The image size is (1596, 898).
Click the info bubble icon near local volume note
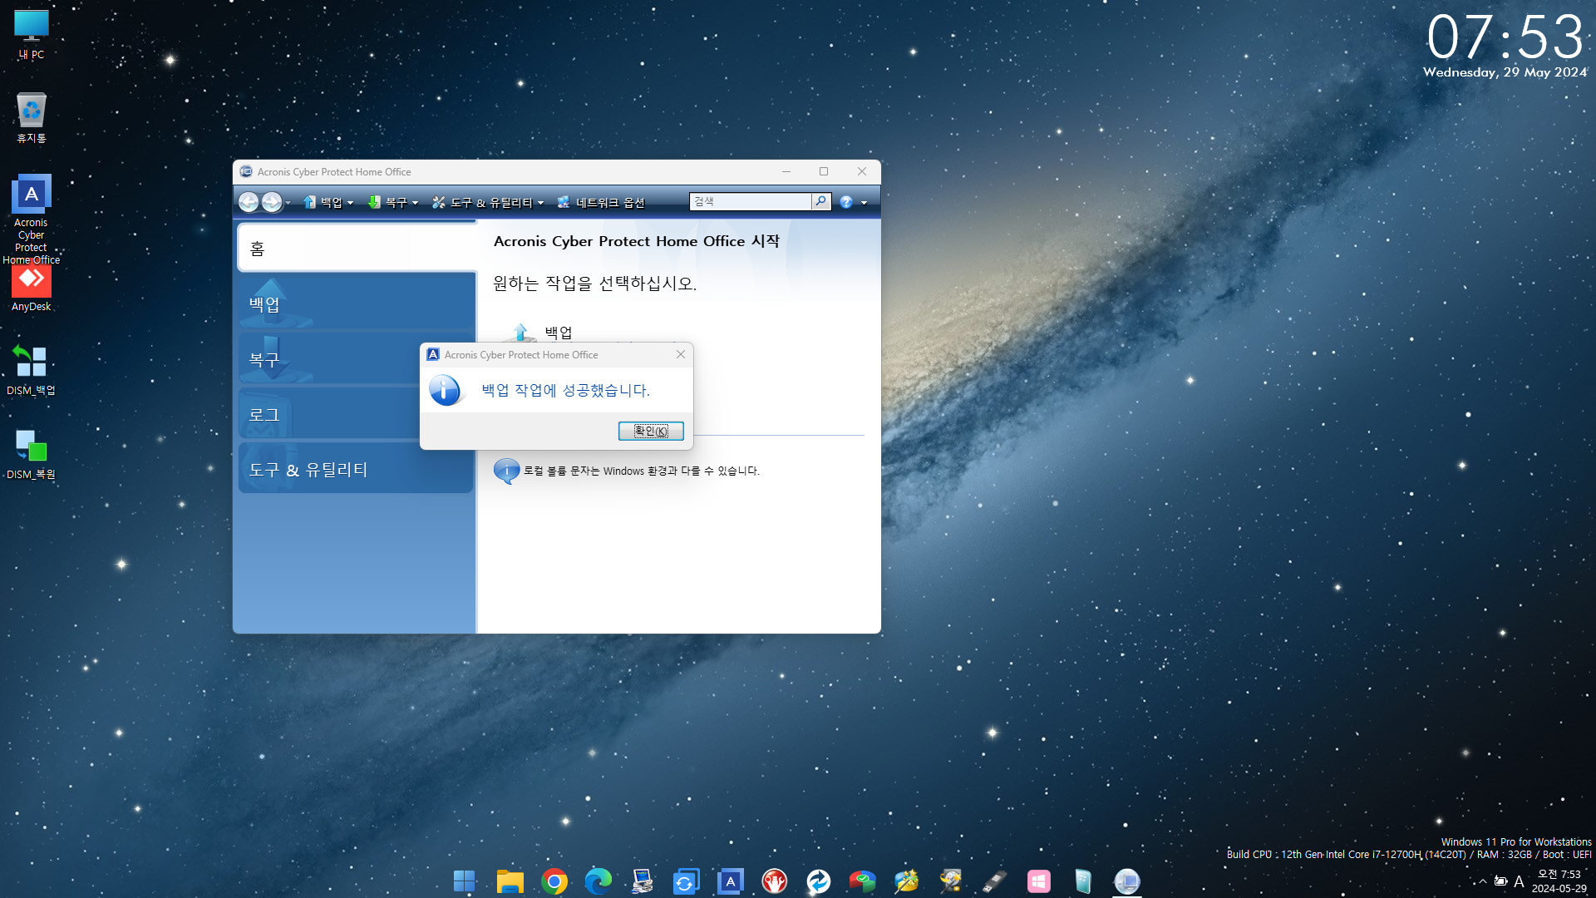506,471
